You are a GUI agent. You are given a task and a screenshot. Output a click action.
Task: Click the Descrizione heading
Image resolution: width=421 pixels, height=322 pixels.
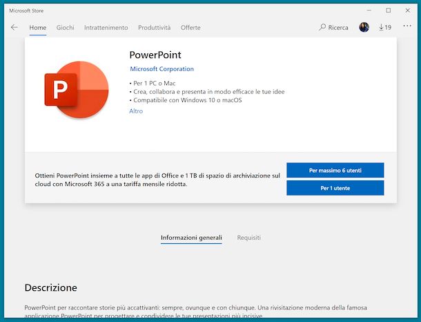tap(51, 287)
